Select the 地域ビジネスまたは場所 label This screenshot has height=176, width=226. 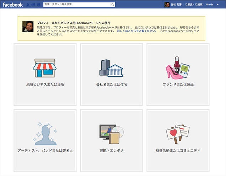coord(45,85)
